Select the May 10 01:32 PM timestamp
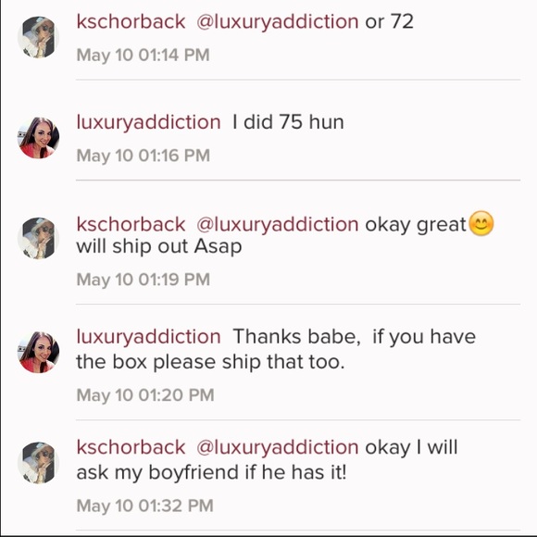The height and width of the screenshot is (537, 537). point(144,506)
